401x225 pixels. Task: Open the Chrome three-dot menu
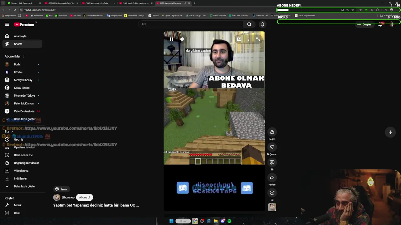click(x=397, y=10)
